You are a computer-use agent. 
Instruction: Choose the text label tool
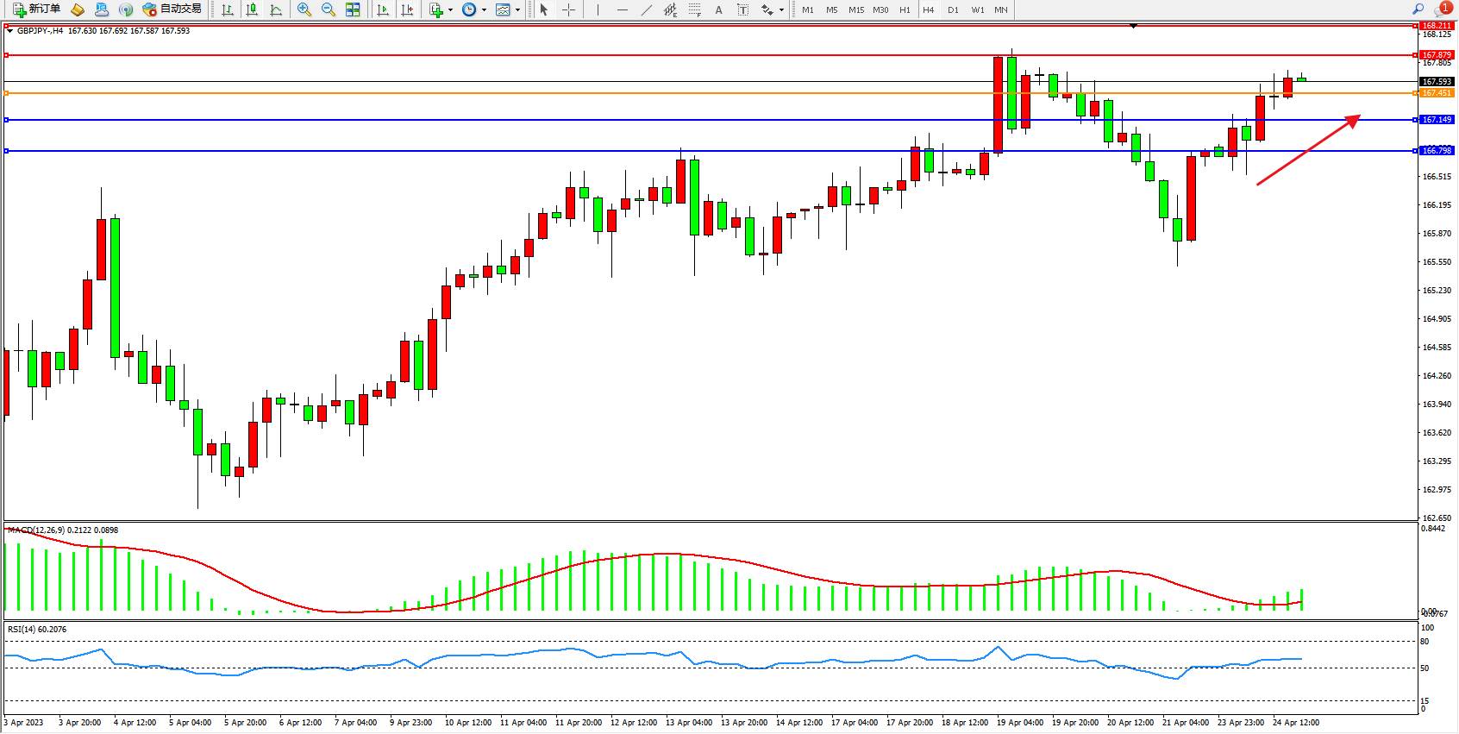pos(718,10)
